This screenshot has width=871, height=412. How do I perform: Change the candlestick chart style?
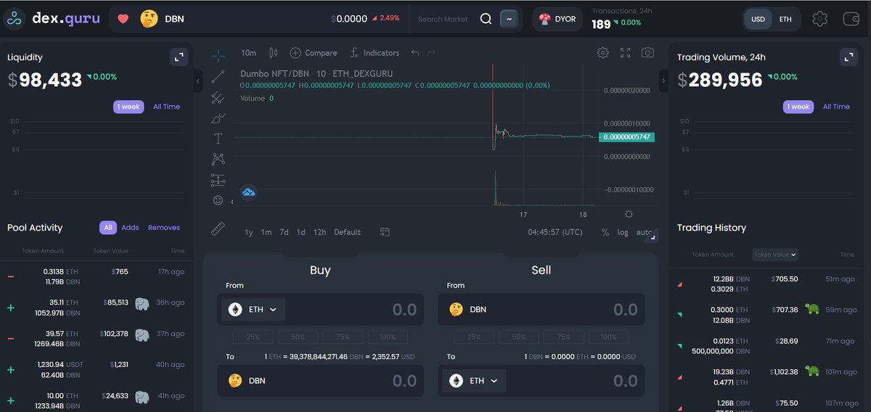(x=274, y=52)
